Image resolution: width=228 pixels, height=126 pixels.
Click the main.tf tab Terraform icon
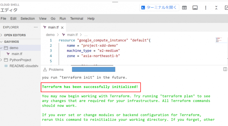click(45, 27)
